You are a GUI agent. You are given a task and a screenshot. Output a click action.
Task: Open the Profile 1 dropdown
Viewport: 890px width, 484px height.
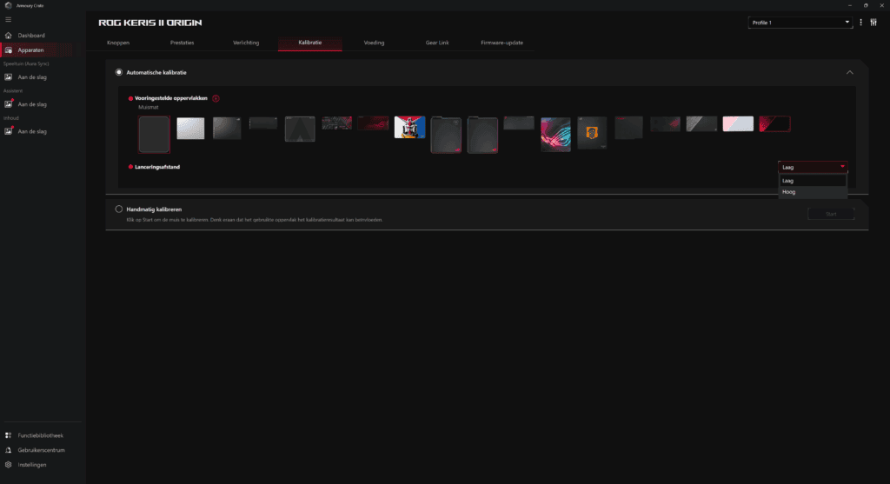tap(800, 23)
